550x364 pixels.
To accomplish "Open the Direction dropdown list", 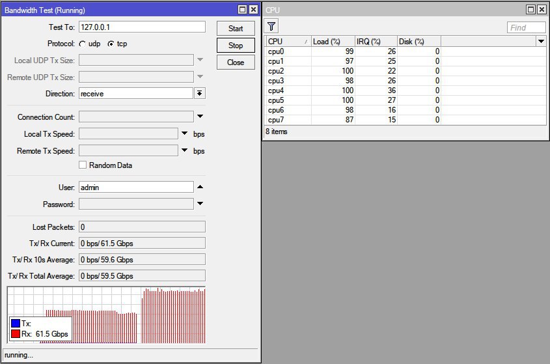I will [x=200, y=93].
